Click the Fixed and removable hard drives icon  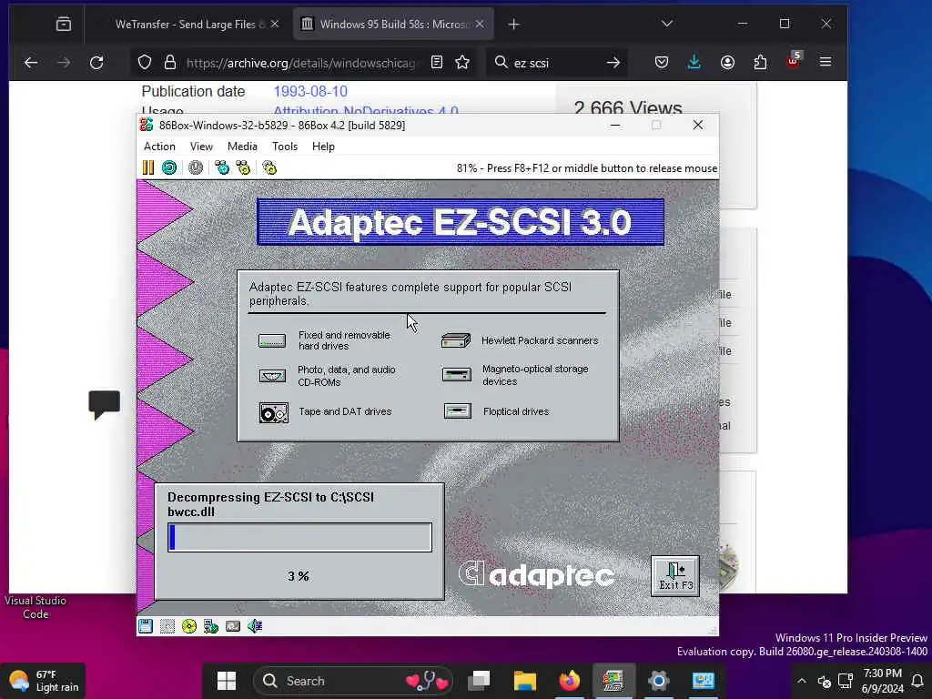pyautogui.click(x=271, y=340)
